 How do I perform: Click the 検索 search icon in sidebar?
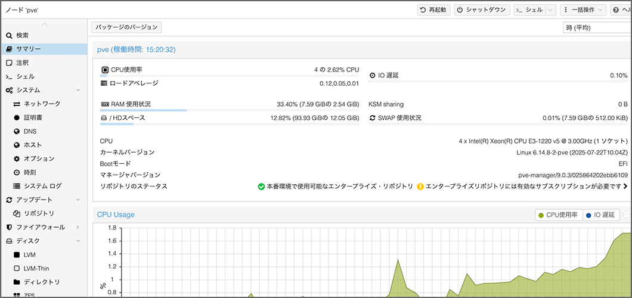pyautogui.click(x=9, y=36)
